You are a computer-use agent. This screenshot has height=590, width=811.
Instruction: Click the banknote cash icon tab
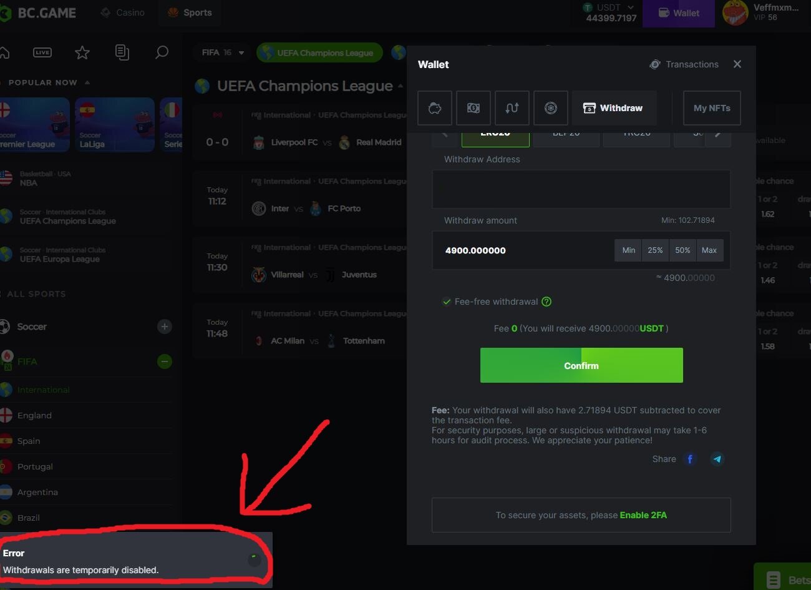coord(473,108)
